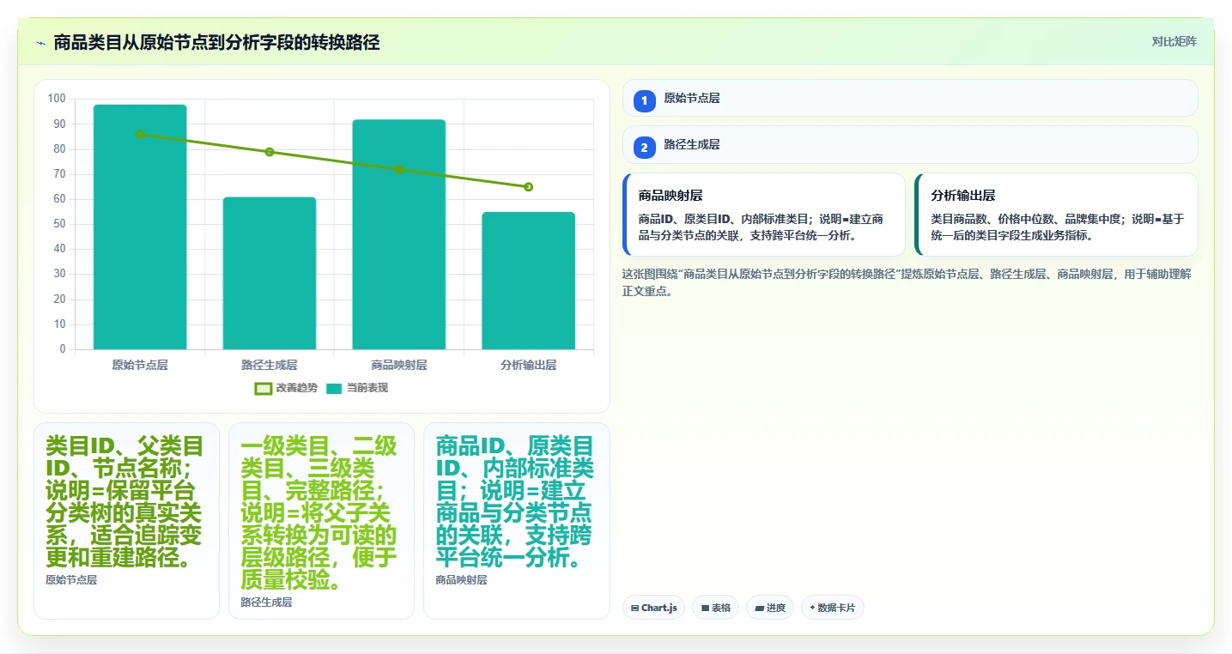
Task: Click the 原始节点层 x-axis label
Action: click(x=140, y=365)
